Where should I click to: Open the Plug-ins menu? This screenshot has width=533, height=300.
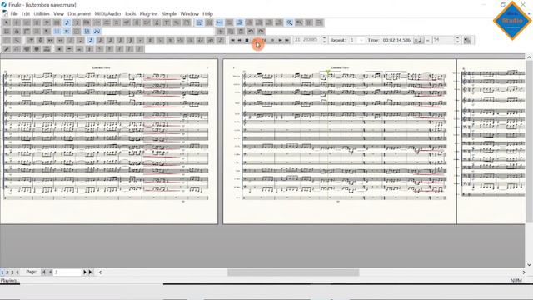click(x=148, y=13)
